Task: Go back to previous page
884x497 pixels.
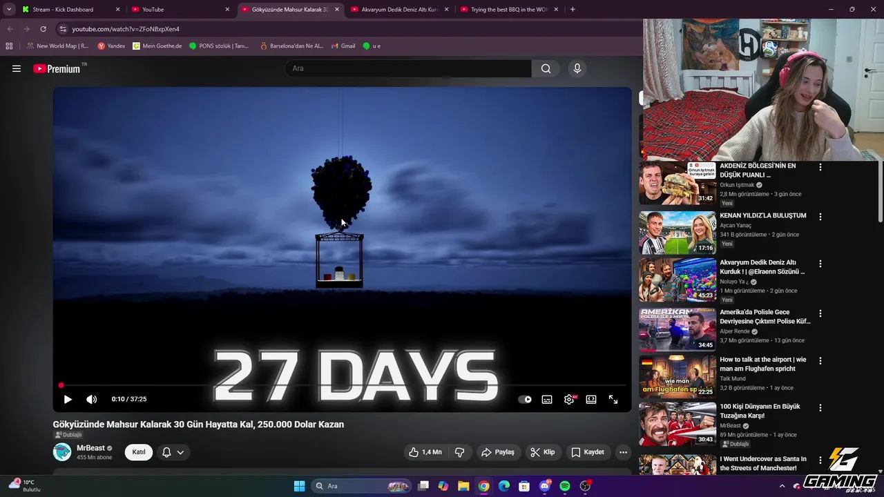Action: (10, 29)
